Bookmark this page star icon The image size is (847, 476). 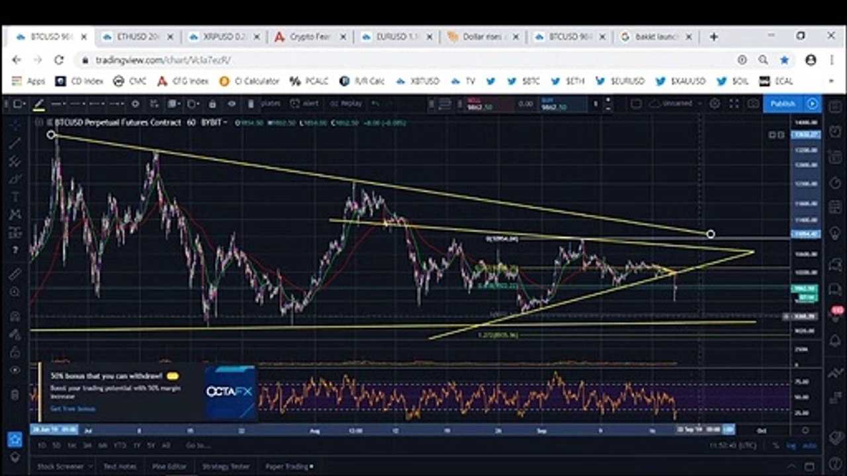(x=785, y=59)
